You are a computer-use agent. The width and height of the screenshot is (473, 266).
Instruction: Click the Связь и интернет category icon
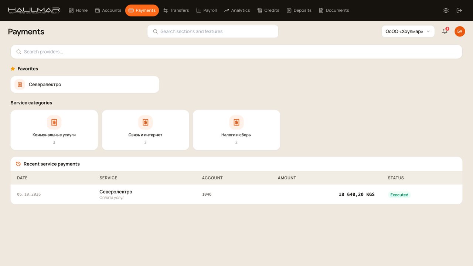click(x=146, y=122)
